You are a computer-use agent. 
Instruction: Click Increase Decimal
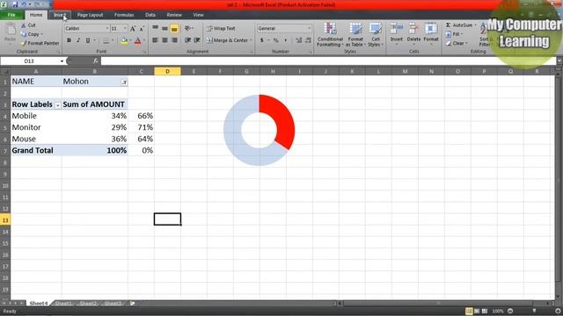click(299, 40)
